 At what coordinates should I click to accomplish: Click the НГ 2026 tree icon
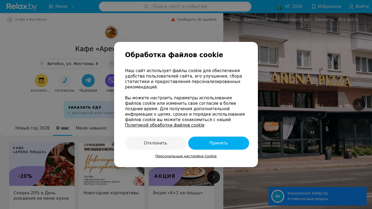tap(280, 7)
